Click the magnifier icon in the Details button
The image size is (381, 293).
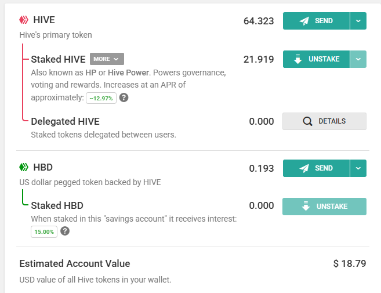pyautogui.click(x=307, y=121)
